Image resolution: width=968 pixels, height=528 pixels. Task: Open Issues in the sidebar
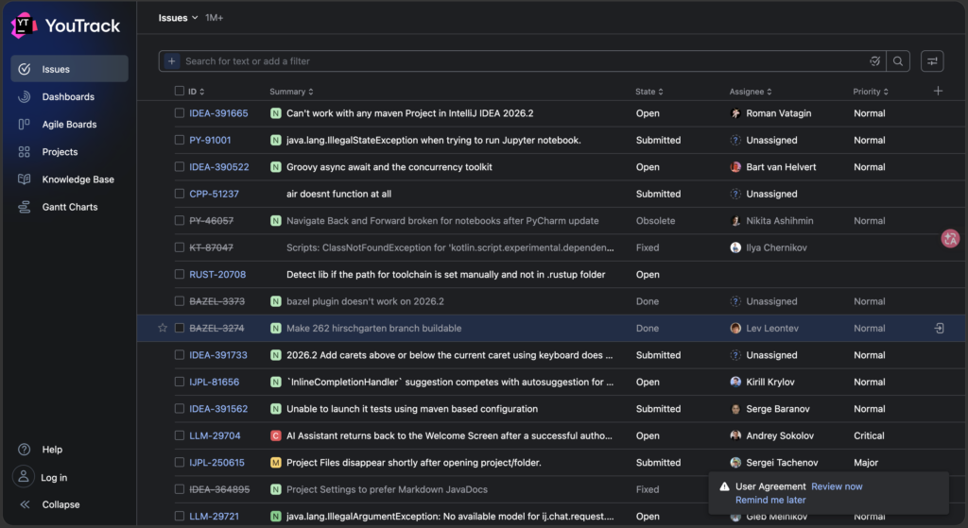click(x=69, y=69)
